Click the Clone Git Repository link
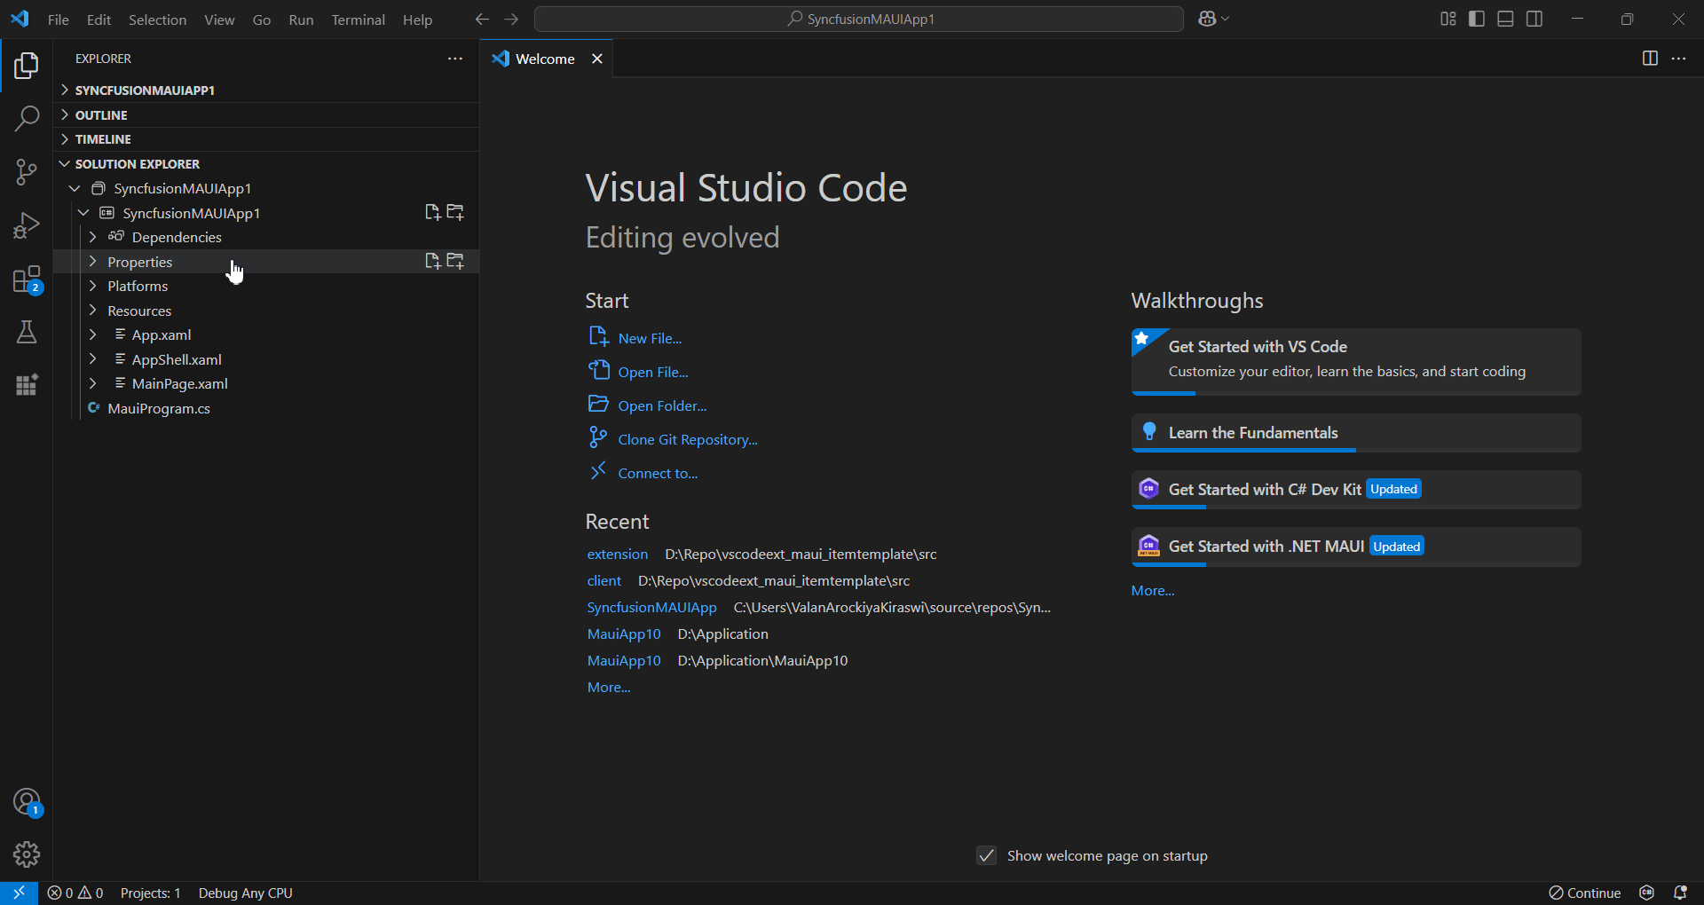Image resolution: width=1704 pixels, height=905 pixels. click(x=687, y=439)
